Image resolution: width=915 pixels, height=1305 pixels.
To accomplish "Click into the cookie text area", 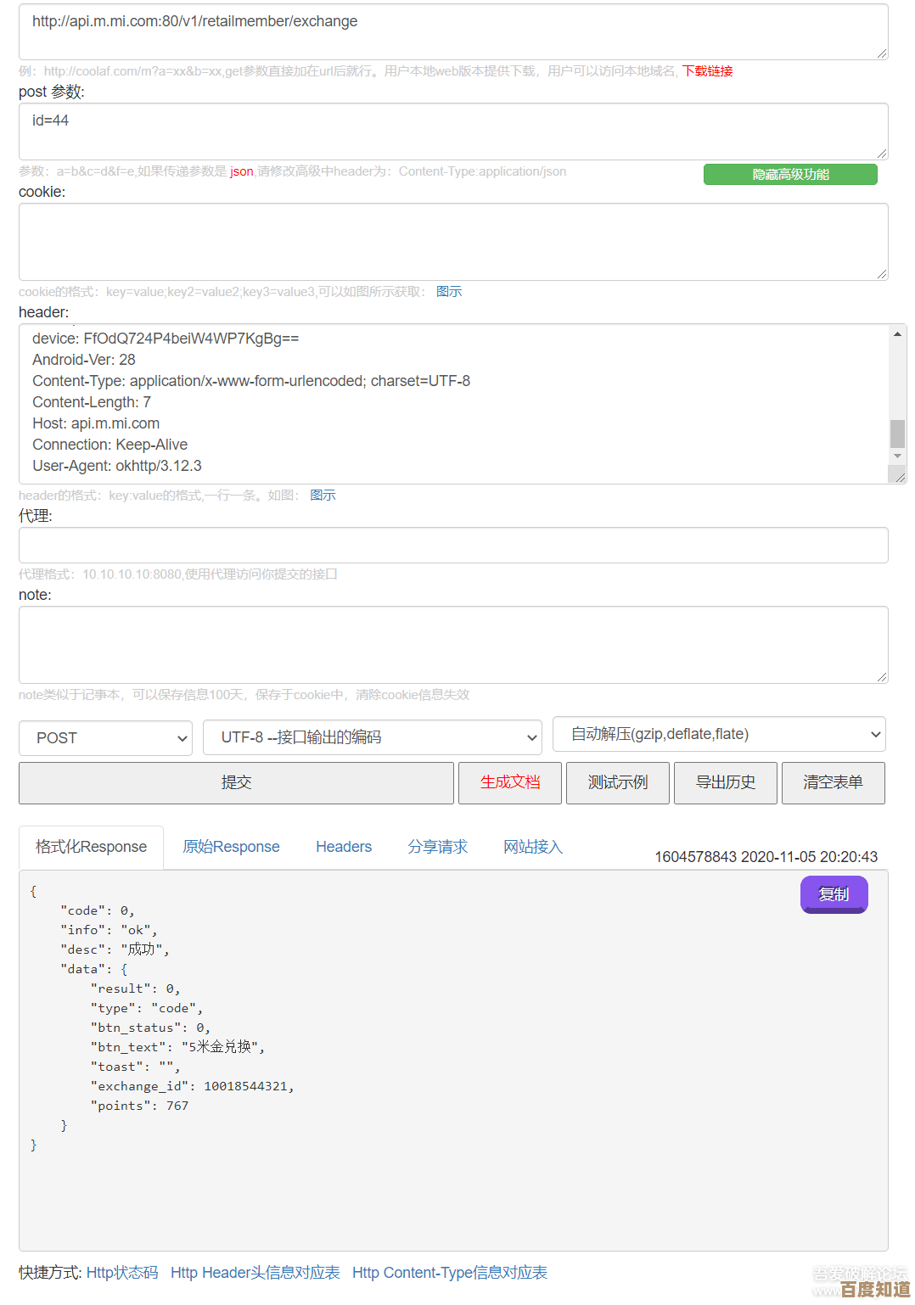I will (453, 242).
